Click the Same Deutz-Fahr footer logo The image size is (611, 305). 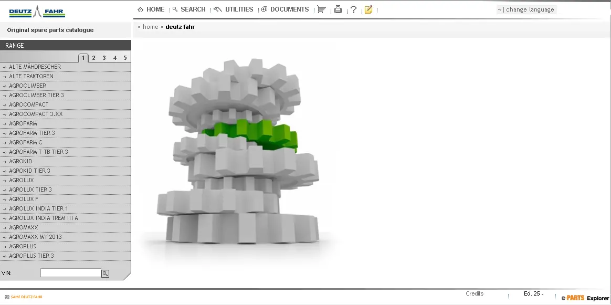coord(24,297)
